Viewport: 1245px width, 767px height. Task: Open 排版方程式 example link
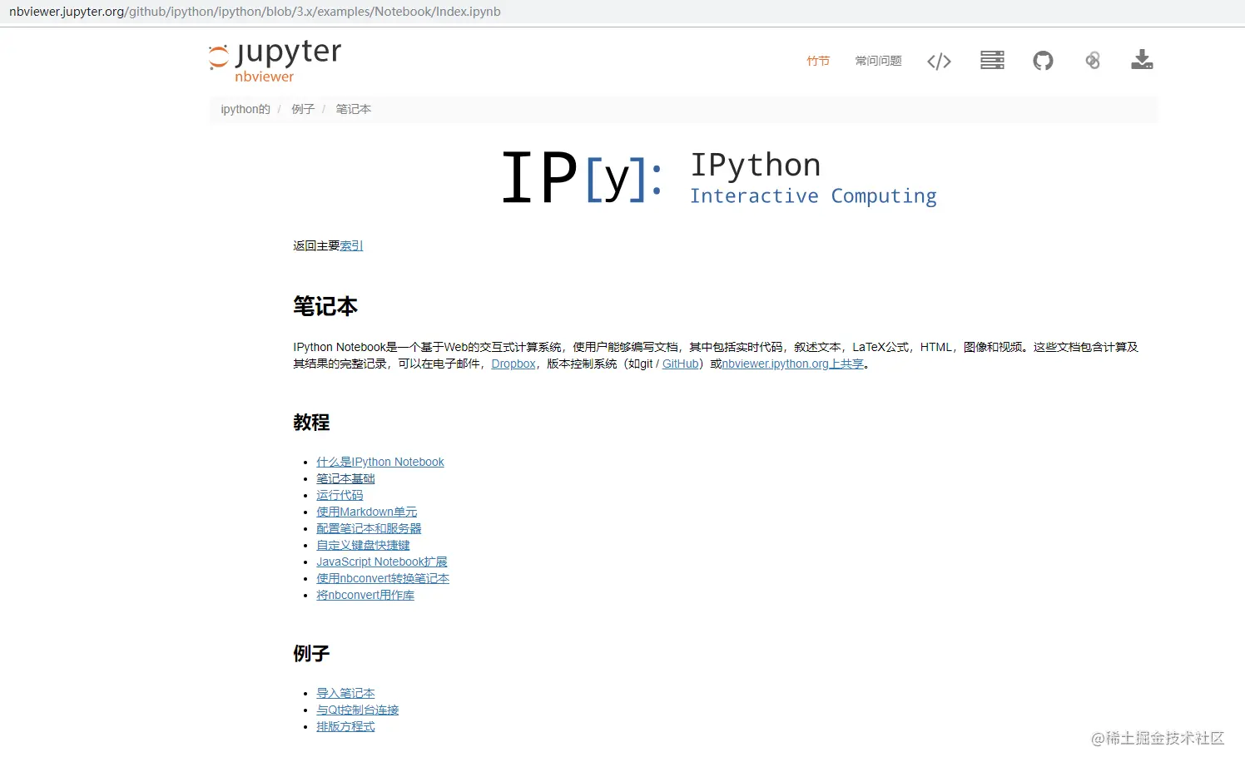point(345,726)
